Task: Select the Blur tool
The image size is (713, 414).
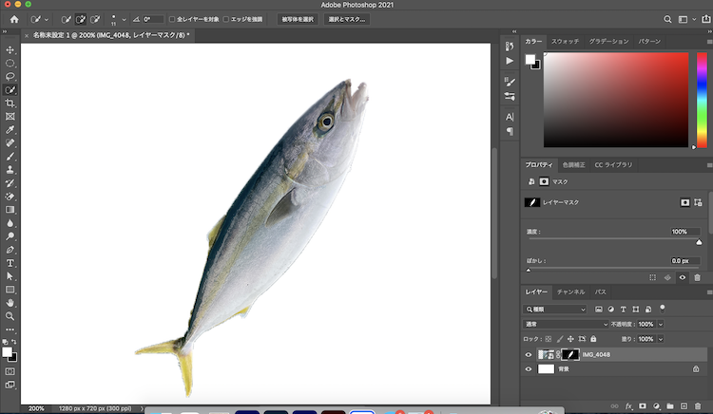Action: 10,223
